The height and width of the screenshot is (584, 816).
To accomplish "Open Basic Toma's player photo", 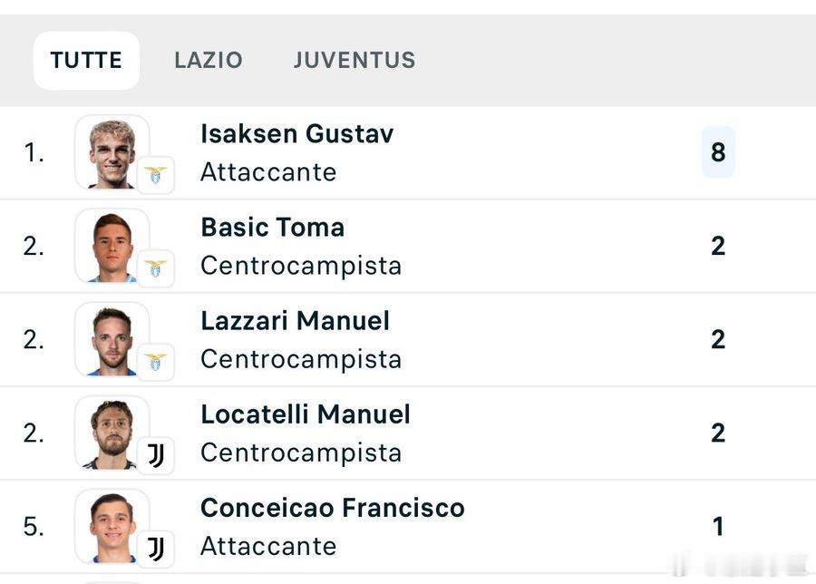I will pos(112,246).
